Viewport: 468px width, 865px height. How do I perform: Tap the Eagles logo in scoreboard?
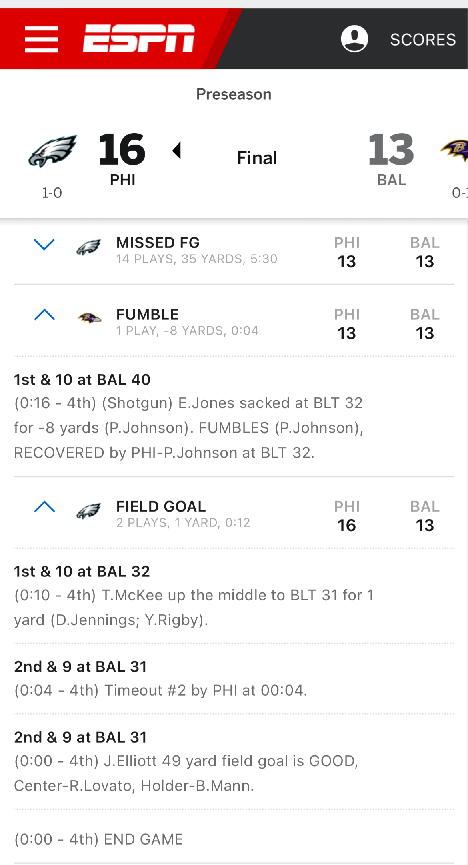[x=52, y=151]
